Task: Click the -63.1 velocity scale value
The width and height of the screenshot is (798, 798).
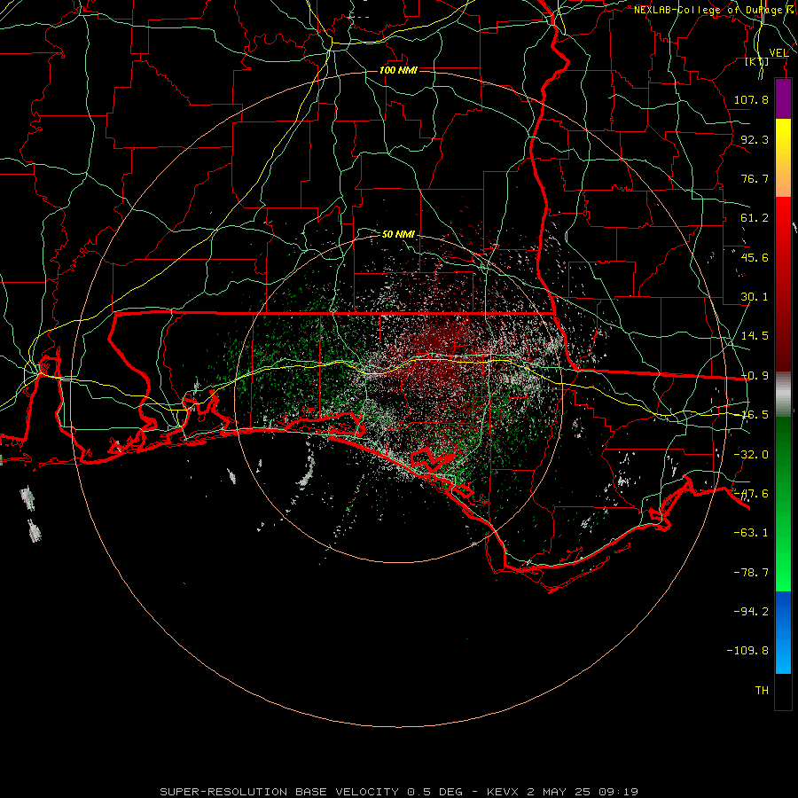Action: [x=751, y=533]
